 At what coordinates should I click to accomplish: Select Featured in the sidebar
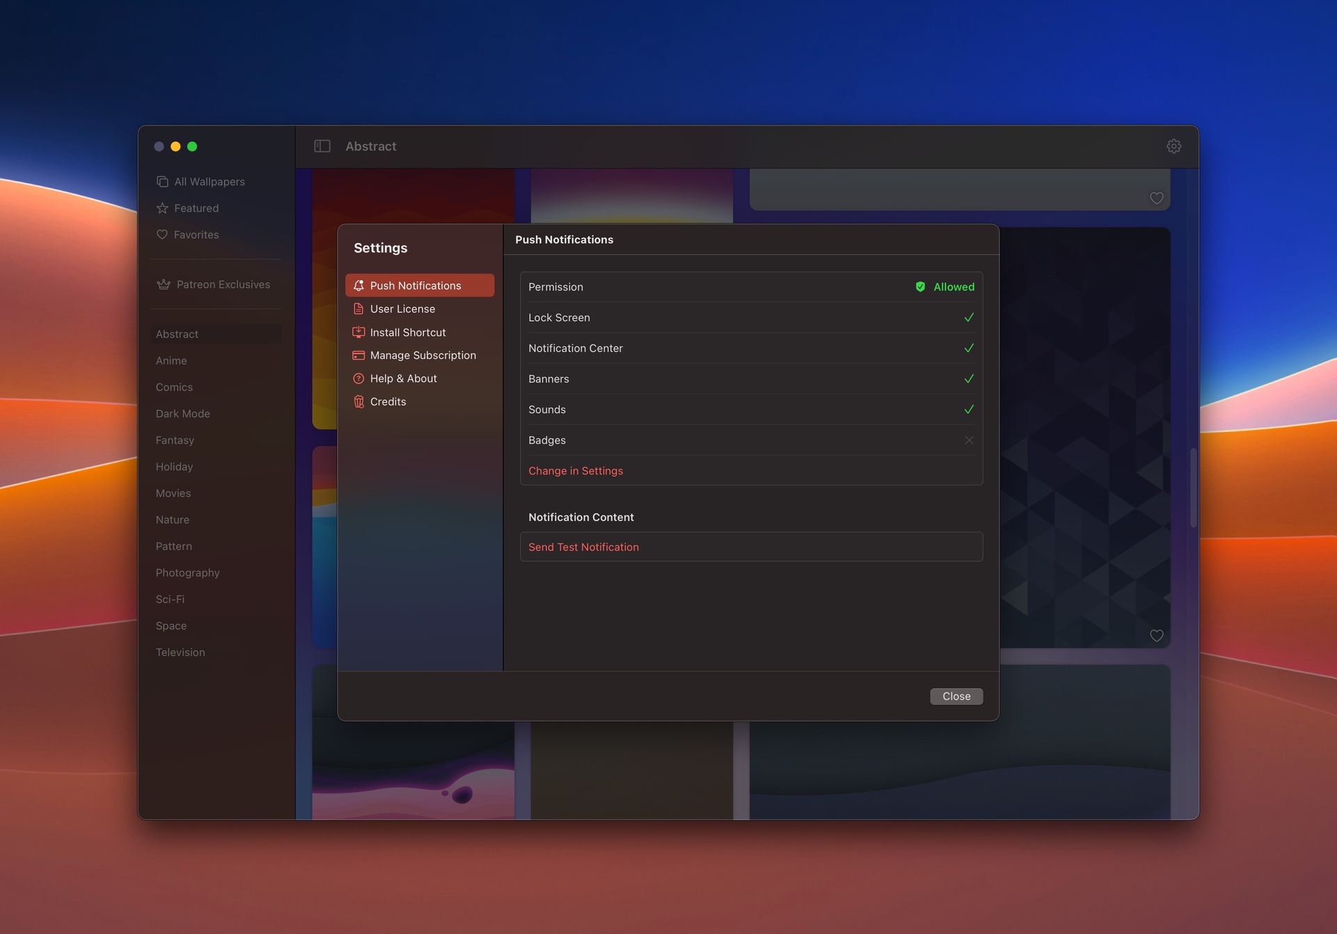pyautogui.click(x=196, y=208)
